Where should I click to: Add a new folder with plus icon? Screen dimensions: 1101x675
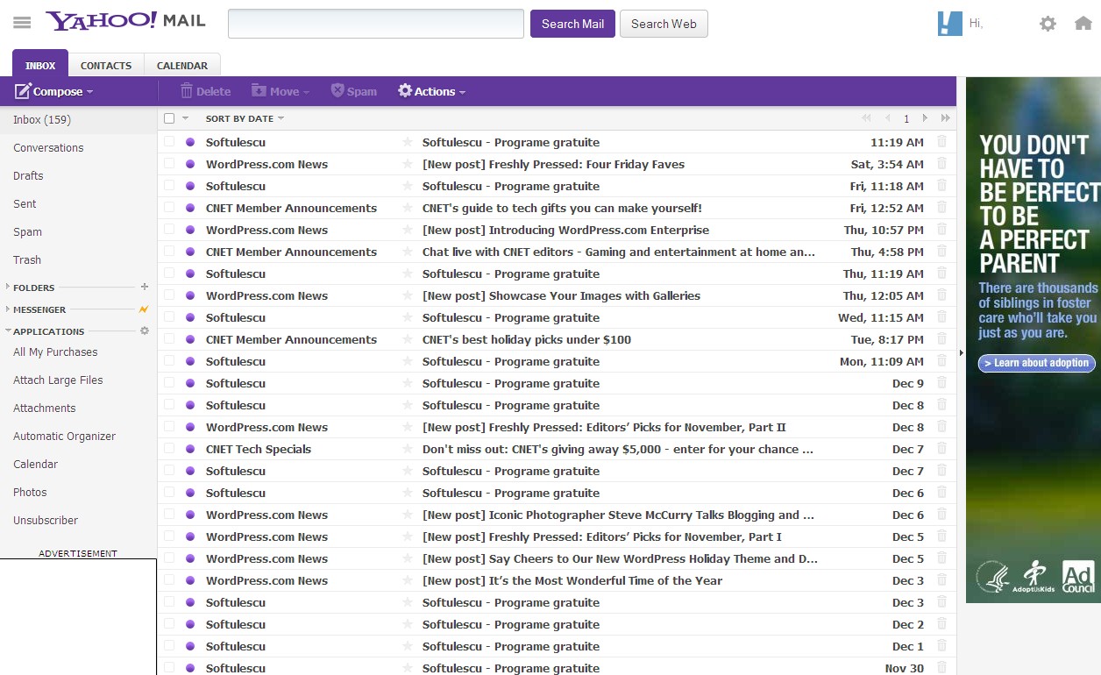[x=145, y=287]
